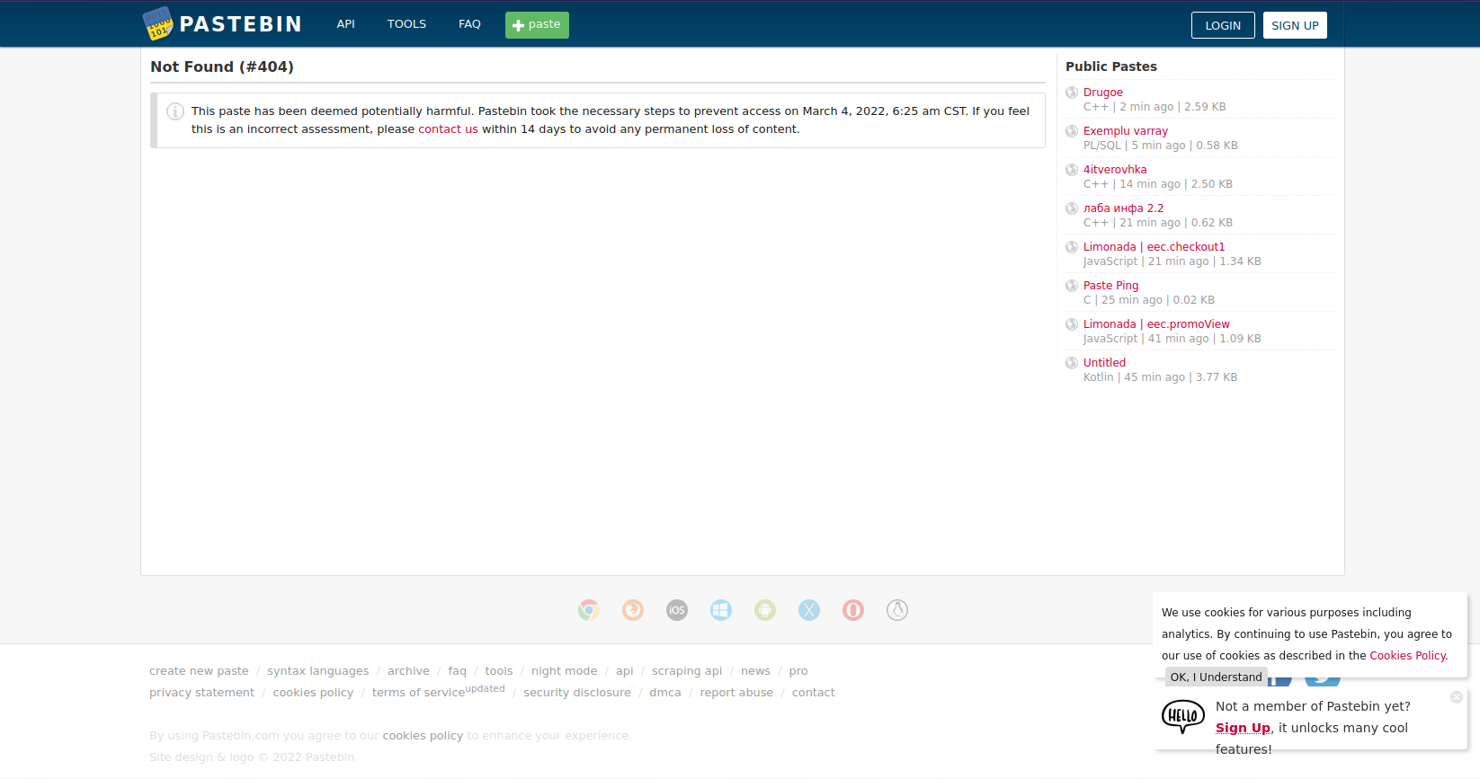Open the API menu item
This screenshot has height=779, width=1480.
coord(346,24)
